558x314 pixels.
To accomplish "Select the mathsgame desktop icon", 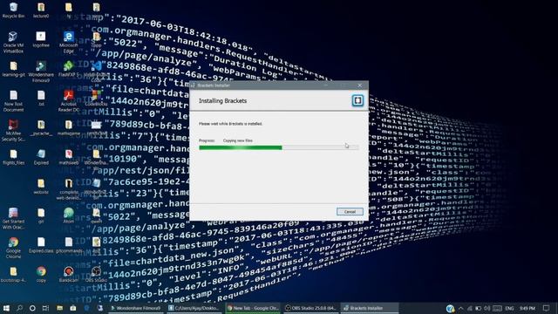I will tap(69, 127).
